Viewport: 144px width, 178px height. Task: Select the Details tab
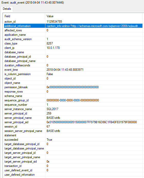coord(7,9)
